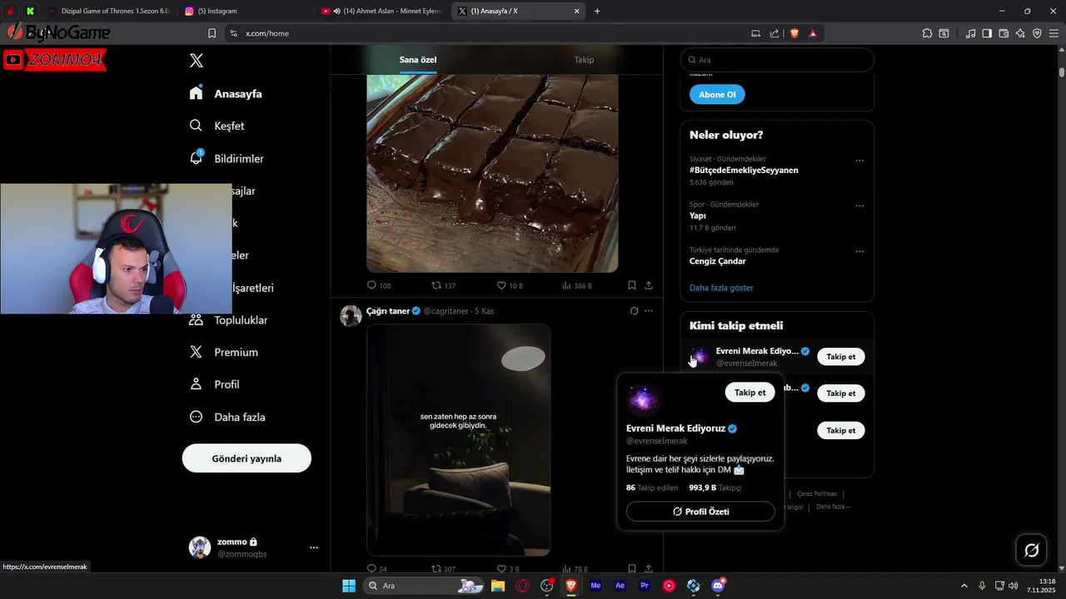Switch to Takip tab
This screenshot has height=599, width=1066.
(584, 60)
